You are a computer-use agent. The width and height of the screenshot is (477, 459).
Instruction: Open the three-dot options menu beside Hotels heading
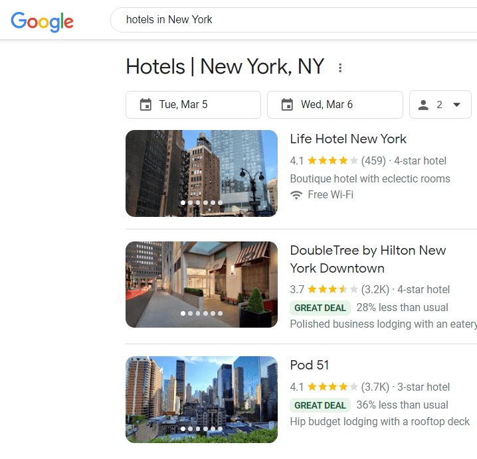coord(340,68)
